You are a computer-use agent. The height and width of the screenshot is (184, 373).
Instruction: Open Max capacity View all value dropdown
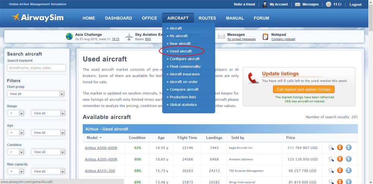click(48, 171)
